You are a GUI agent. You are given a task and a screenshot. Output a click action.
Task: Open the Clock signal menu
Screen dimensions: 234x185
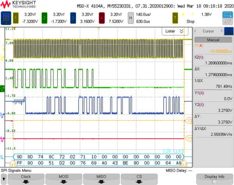26,179
